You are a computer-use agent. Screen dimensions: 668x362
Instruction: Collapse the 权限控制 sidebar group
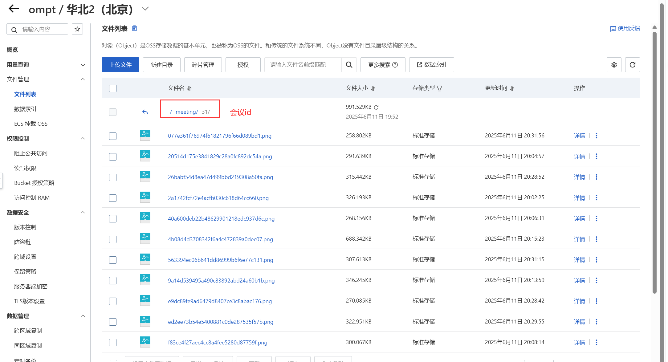[x=83, y=139]
